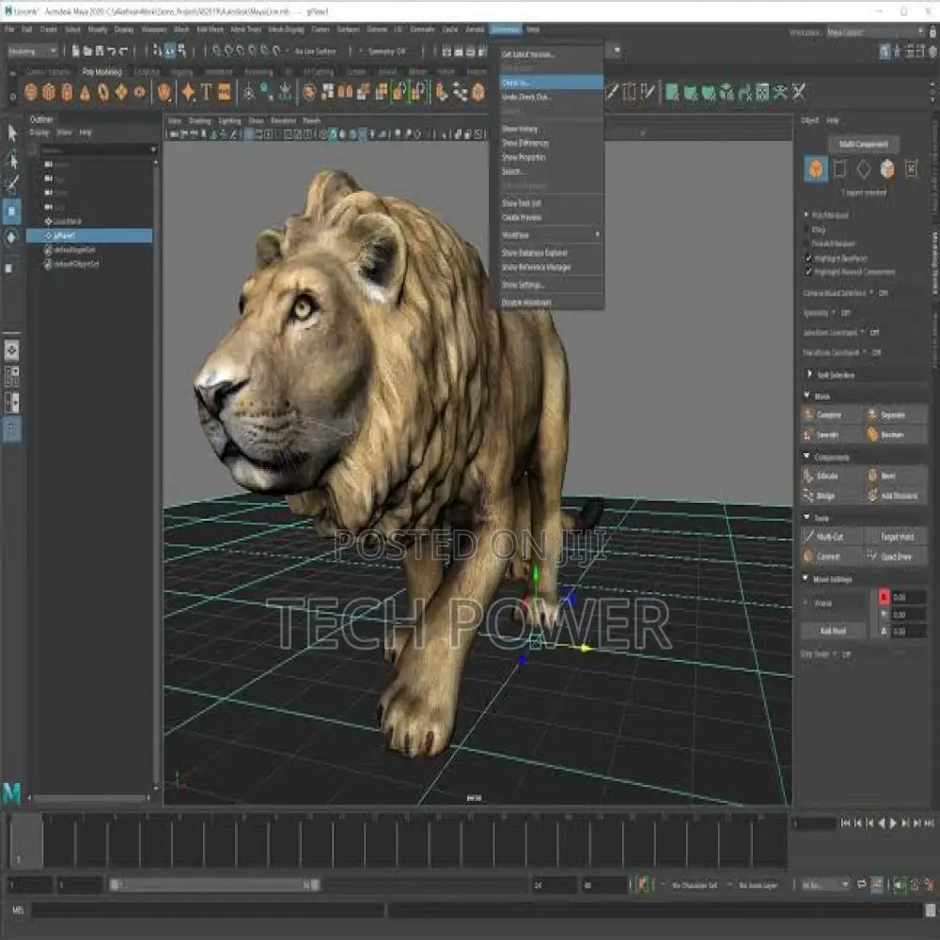Click the Target Weld tool button

[896, 537]
